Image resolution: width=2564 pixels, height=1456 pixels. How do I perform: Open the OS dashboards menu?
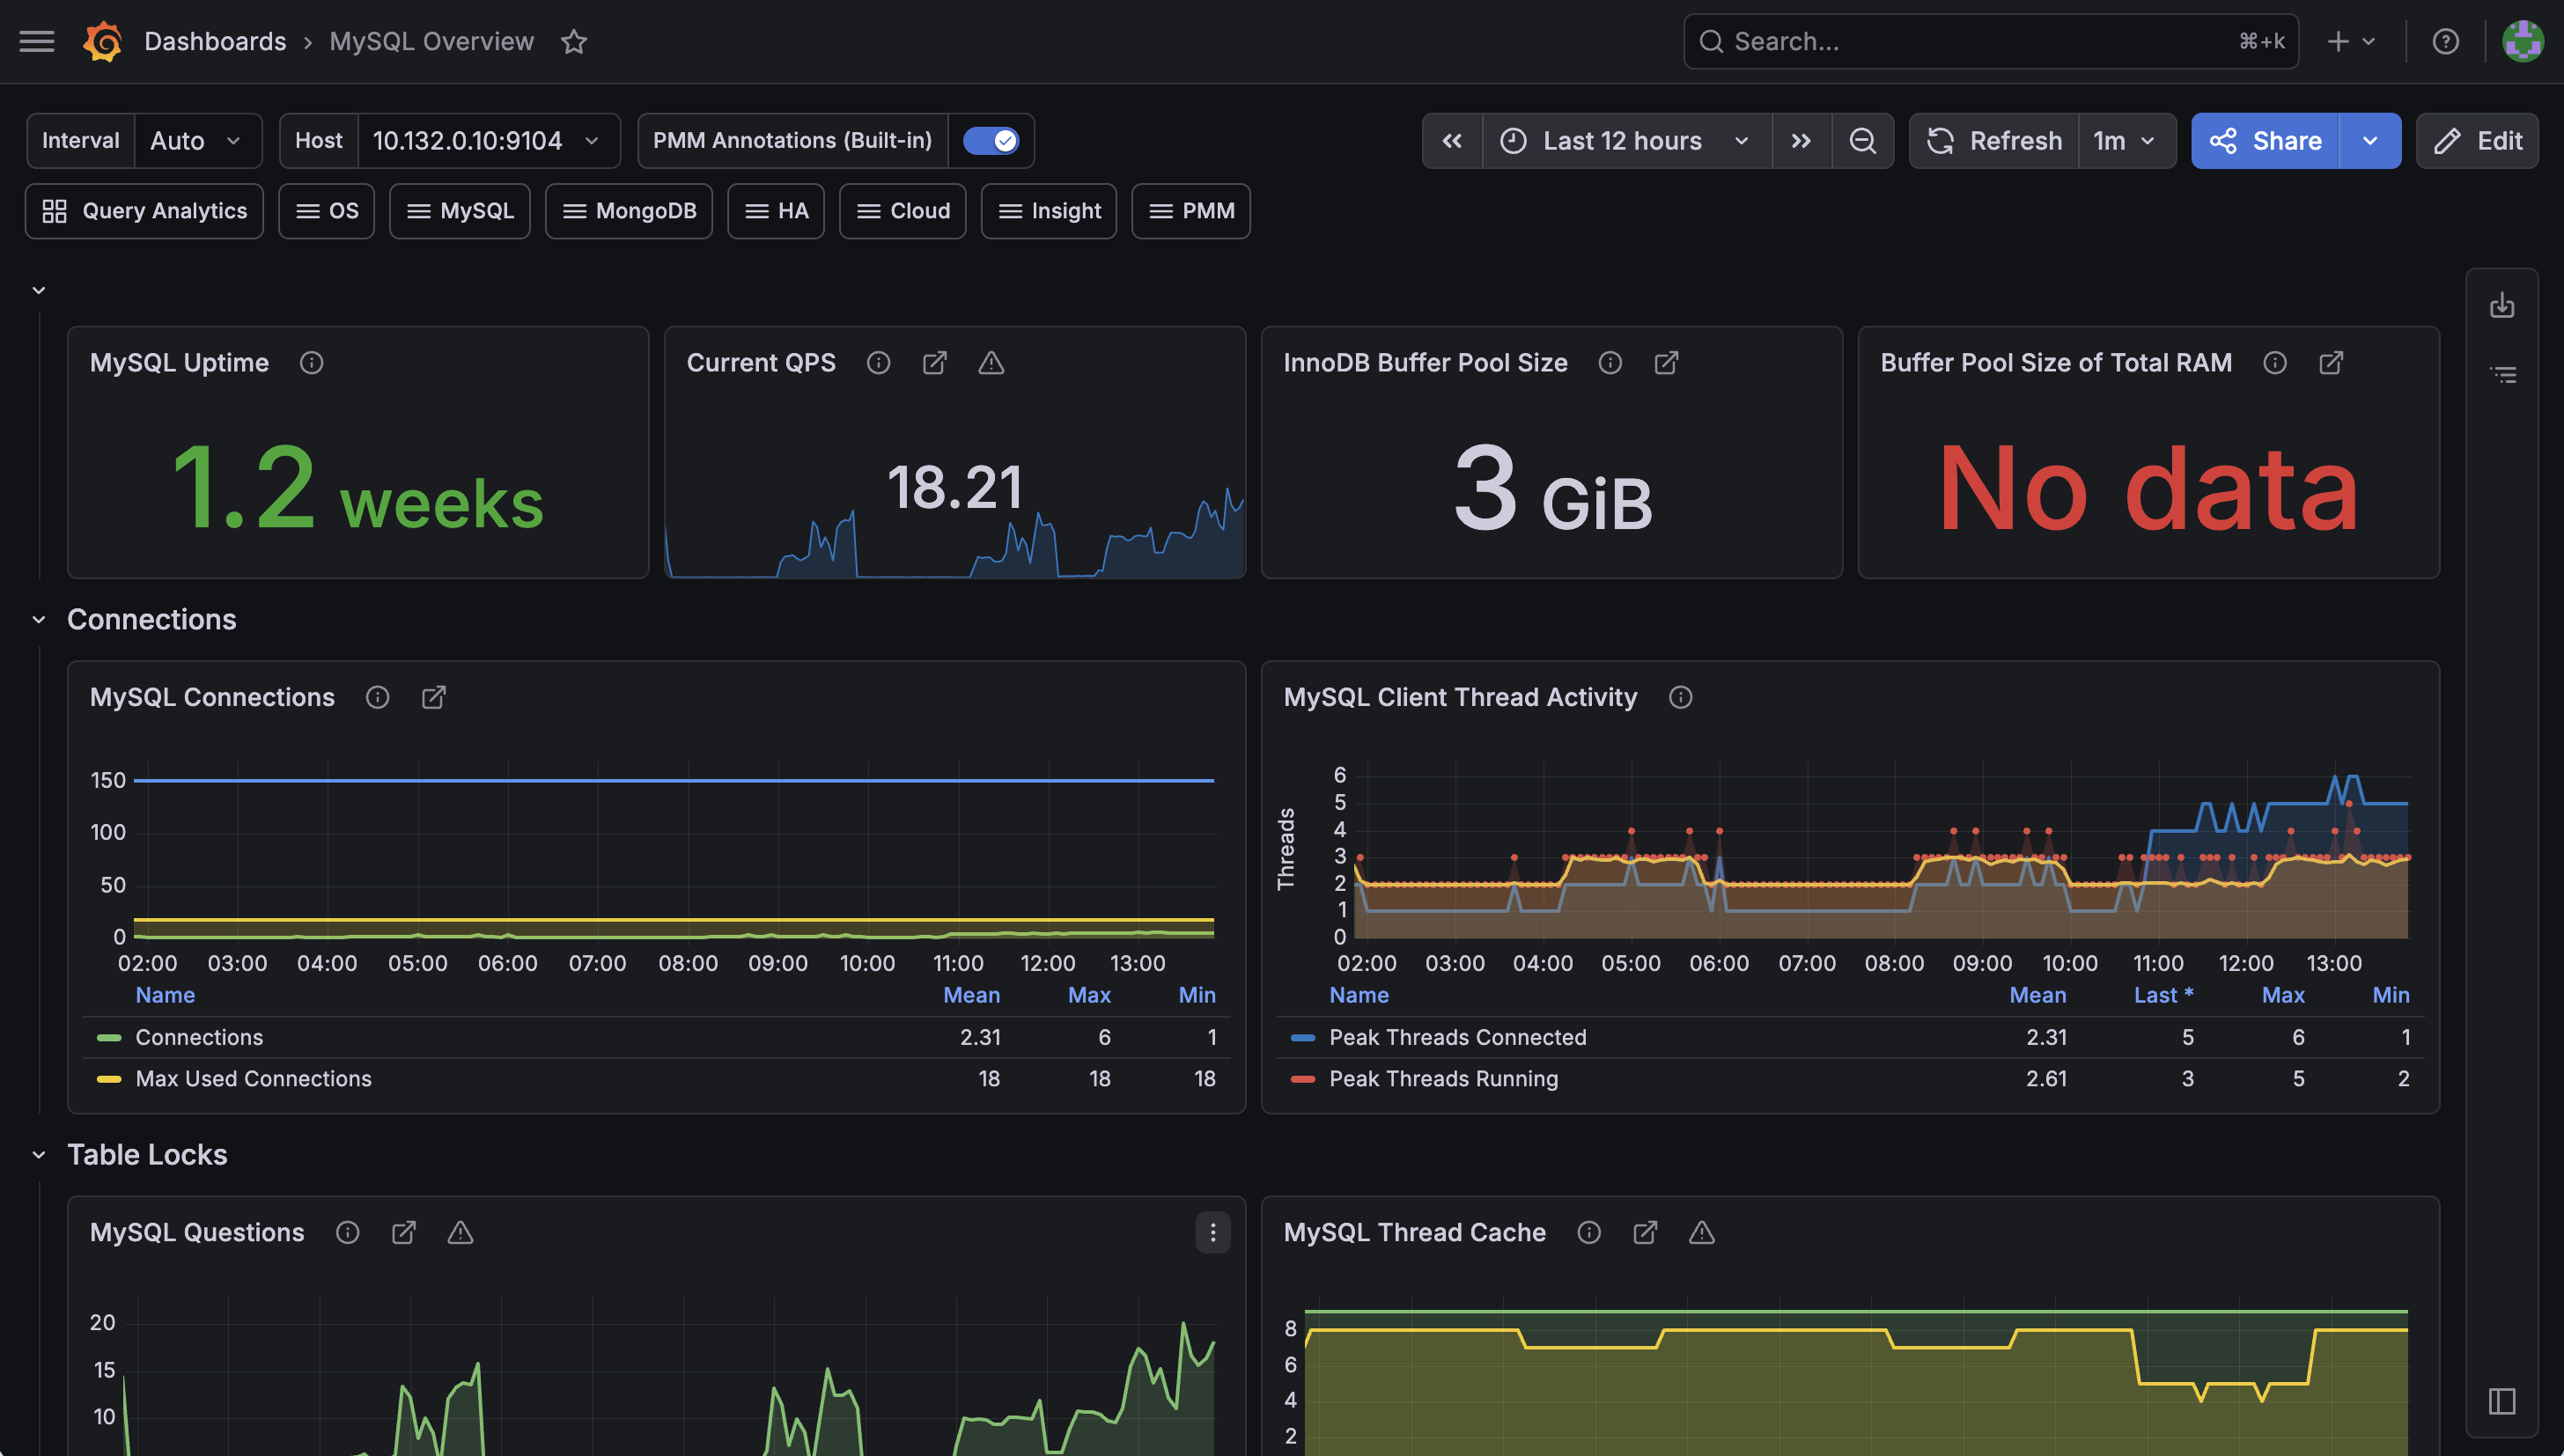coord(326,211)
